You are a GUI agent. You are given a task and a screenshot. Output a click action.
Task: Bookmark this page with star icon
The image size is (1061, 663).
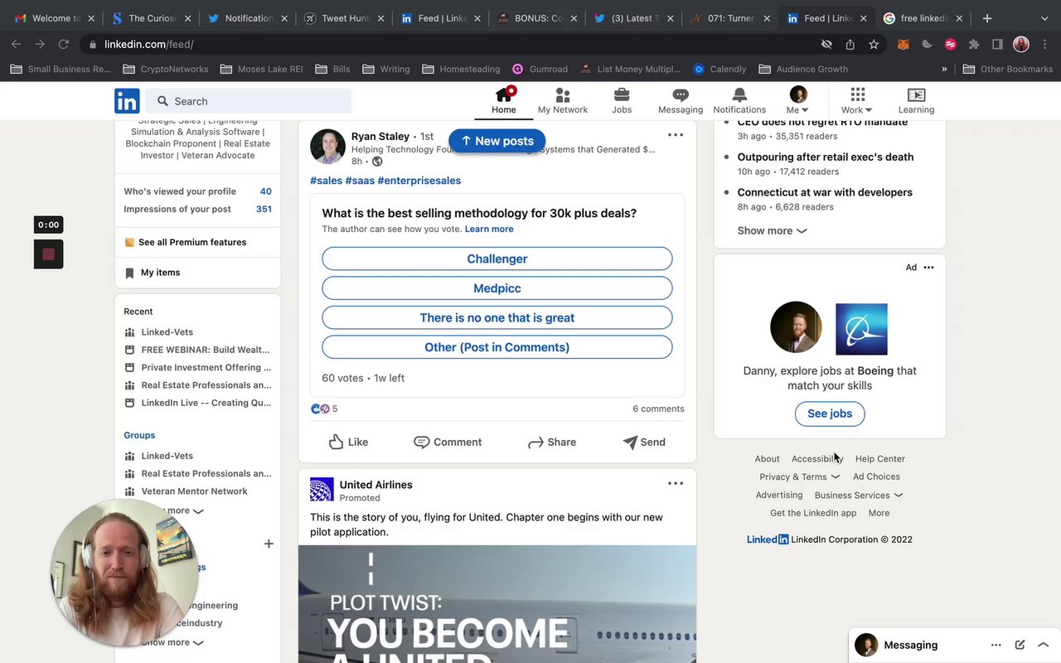point(874,44)
